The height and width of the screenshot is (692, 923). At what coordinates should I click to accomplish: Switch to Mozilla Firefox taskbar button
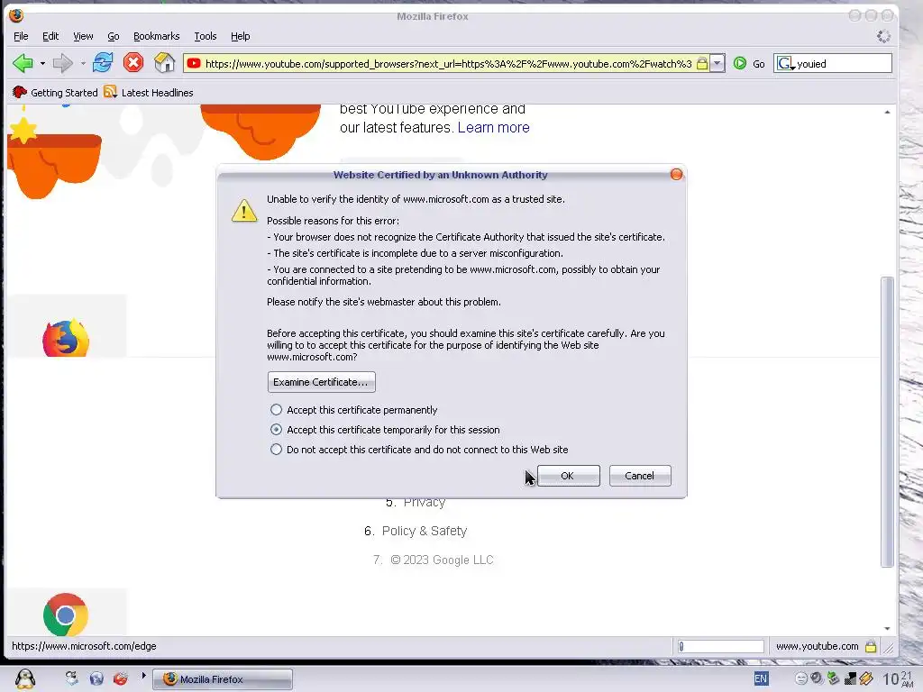223,679
